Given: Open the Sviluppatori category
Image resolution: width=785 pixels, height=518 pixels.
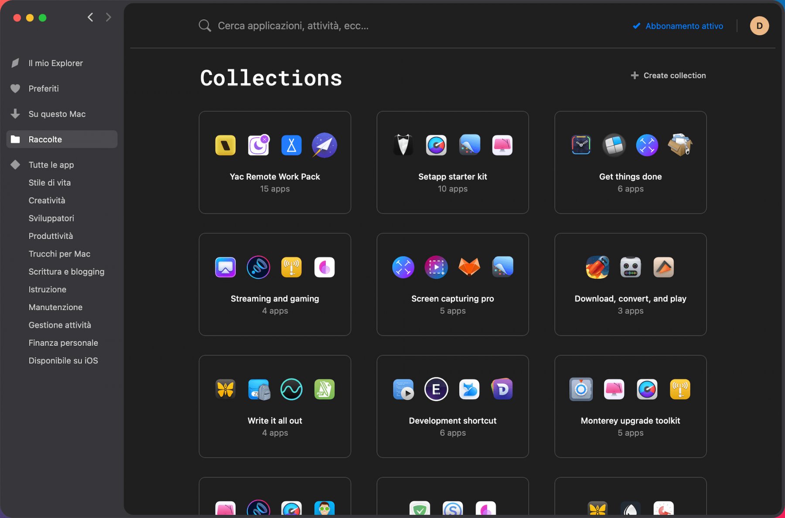Looking at the screenshot, I should (51, 218).
